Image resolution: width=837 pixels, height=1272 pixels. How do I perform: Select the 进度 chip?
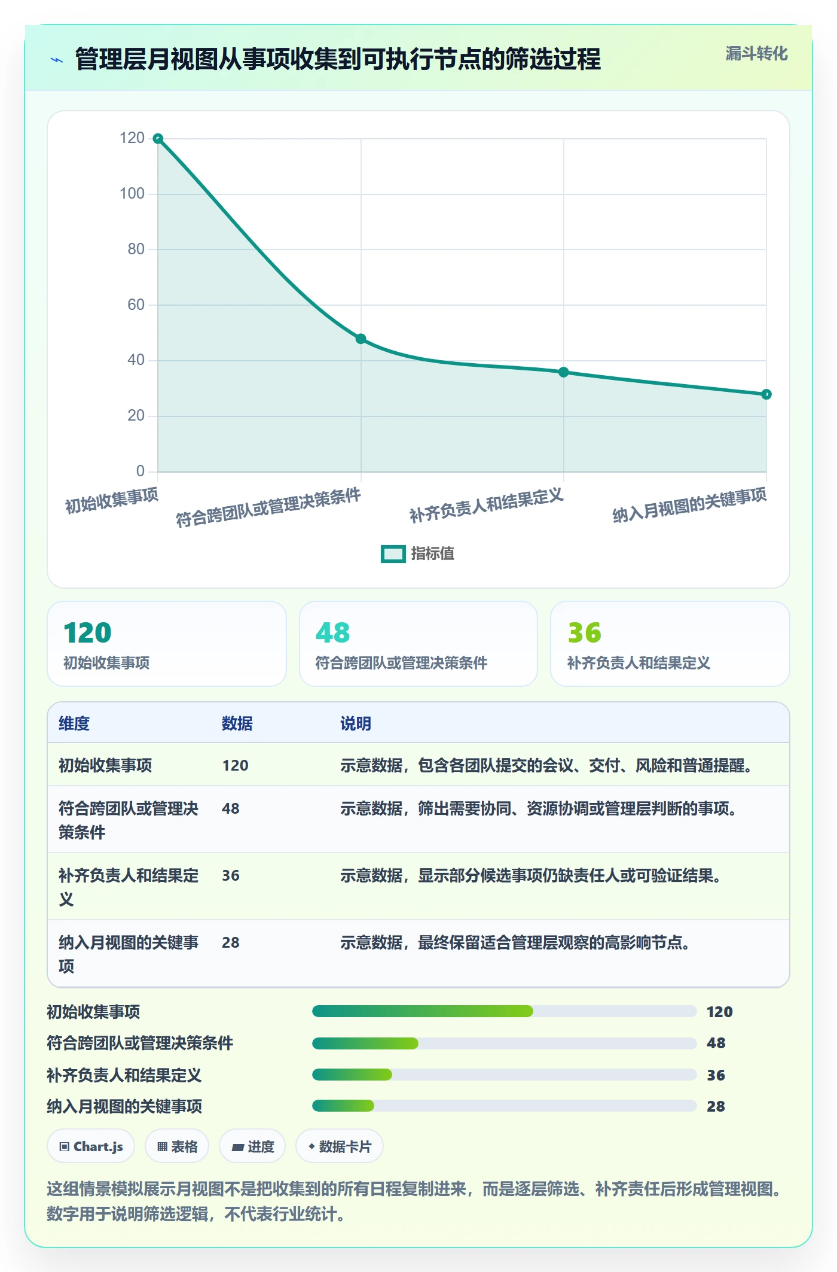(252, 1146)
